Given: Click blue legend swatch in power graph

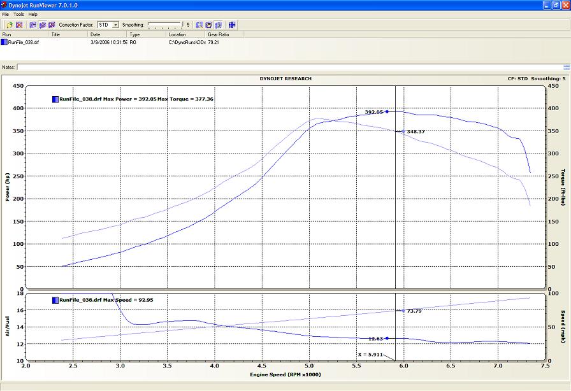Looking at the screenshot, I should [x=55, y=99].
